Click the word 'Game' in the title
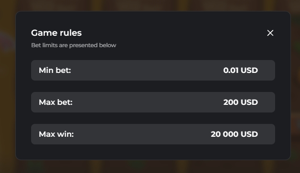Image resolution: width=300 pixels, height=173 pixels. tap(44, 33)
